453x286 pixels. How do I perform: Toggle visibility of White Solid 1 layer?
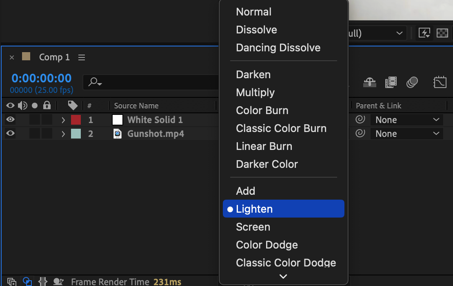click(10, 119)
